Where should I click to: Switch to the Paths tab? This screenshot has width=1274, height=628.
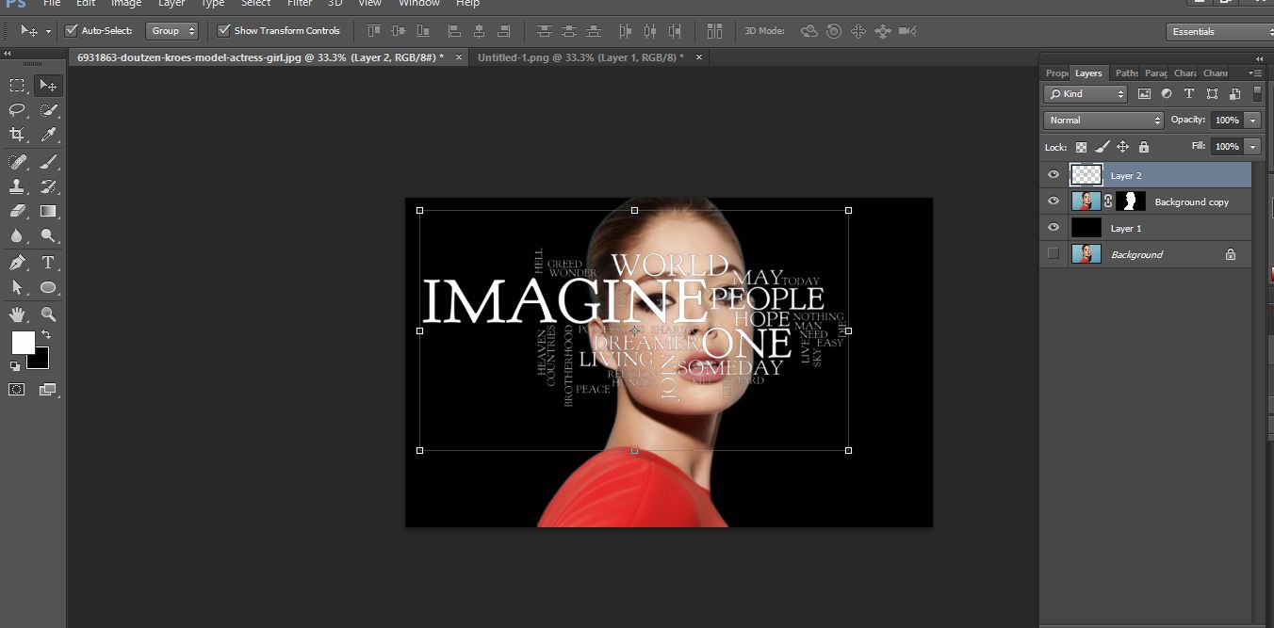click(1125, 72)
